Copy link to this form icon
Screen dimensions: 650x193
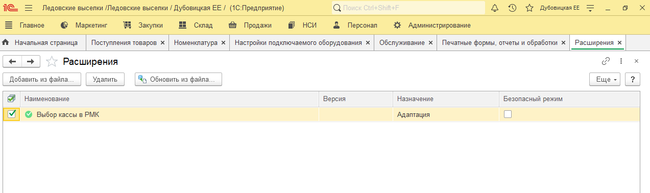click(x=606, y=61)
